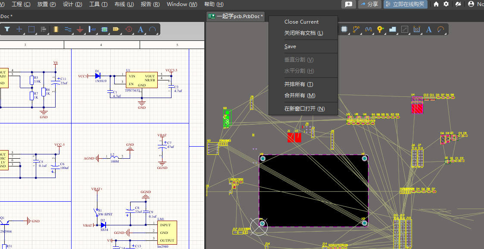This screenshot has height=249, width=484.
Task: Open the Window (W) menu
Action: click(x=182, y=4)
